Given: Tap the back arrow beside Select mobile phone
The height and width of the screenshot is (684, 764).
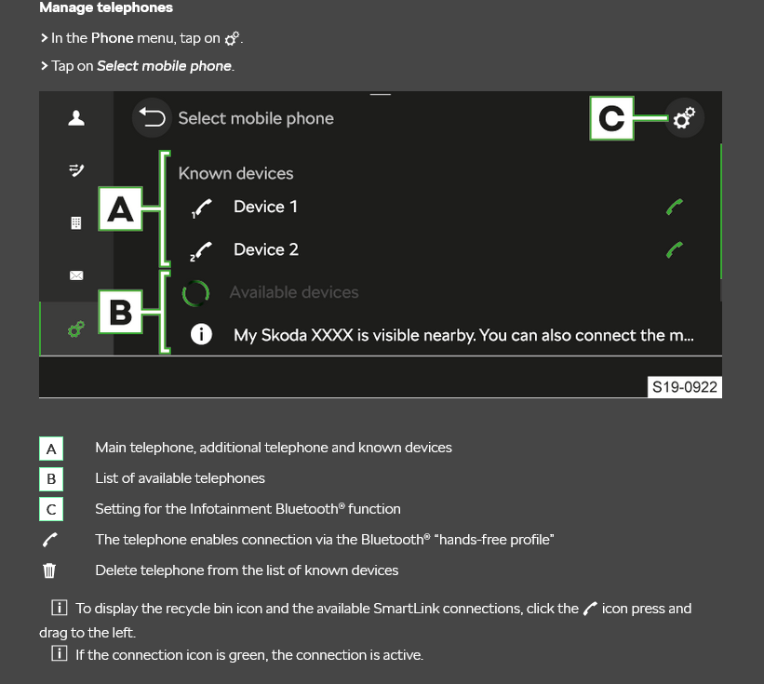Looking at the screenshot, I should pyautogui.click(x=152, y=118).
